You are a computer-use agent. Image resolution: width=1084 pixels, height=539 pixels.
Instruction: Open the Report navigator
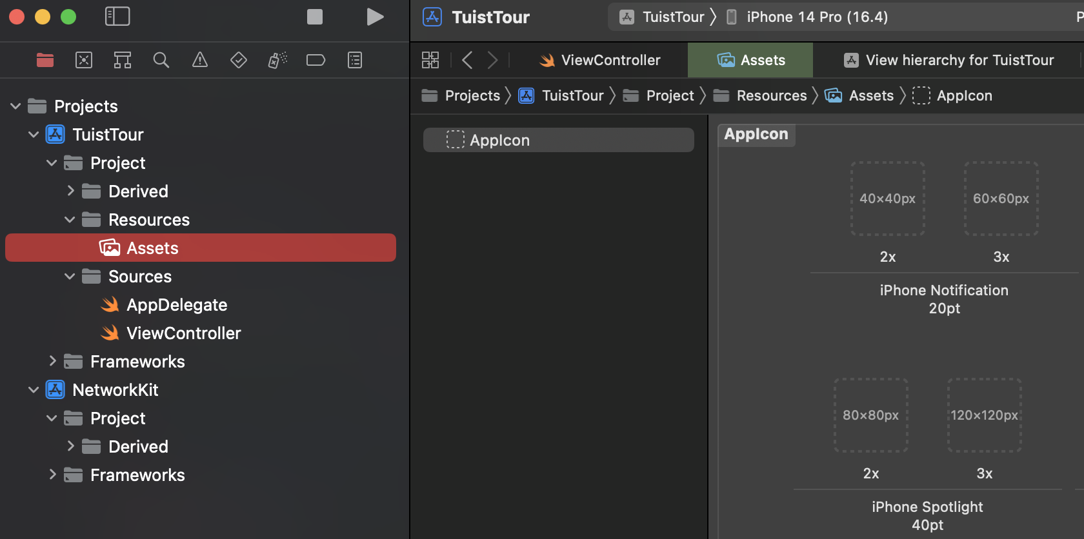355,60
